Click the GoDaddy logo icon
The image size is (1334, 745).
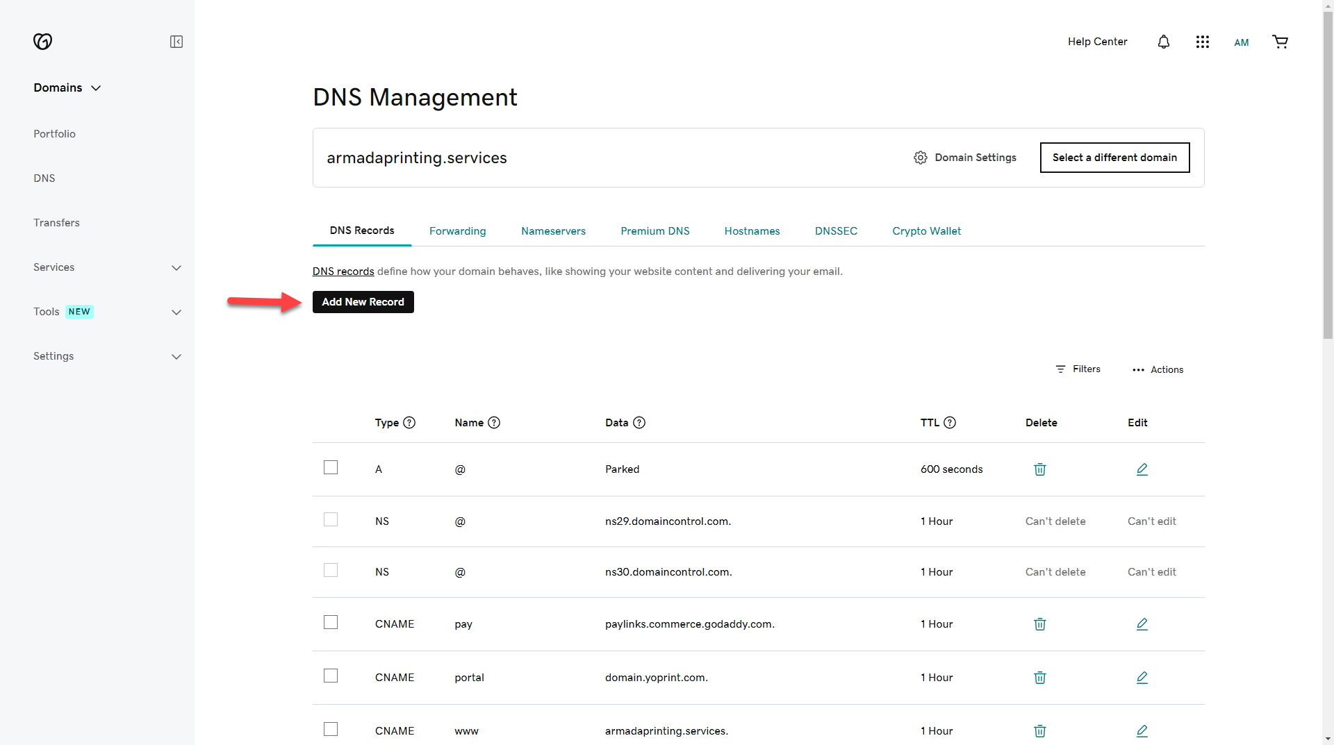[42, 42]
